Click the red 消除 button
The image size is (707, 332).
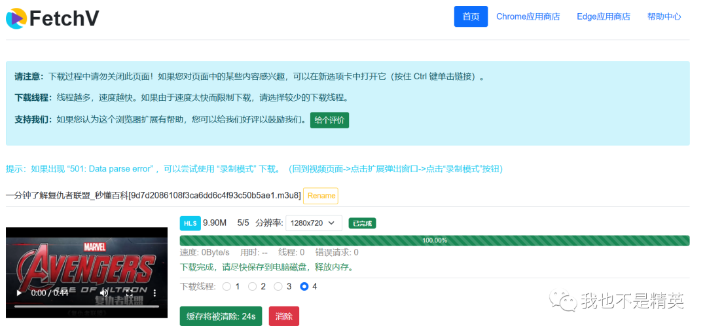(284, 316)
